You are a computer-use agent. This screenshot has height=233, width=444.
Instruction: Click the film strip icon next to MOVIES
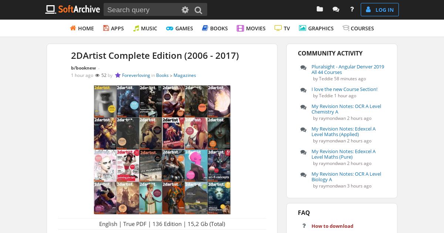240,28
